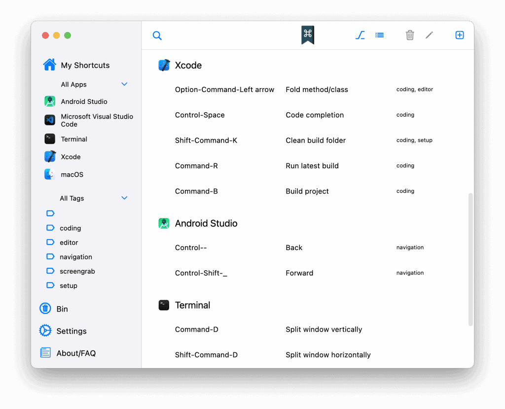Screen dimensions: 505x409
Task: Click the Xcode section heading text
Action: [x=188, y=65]
